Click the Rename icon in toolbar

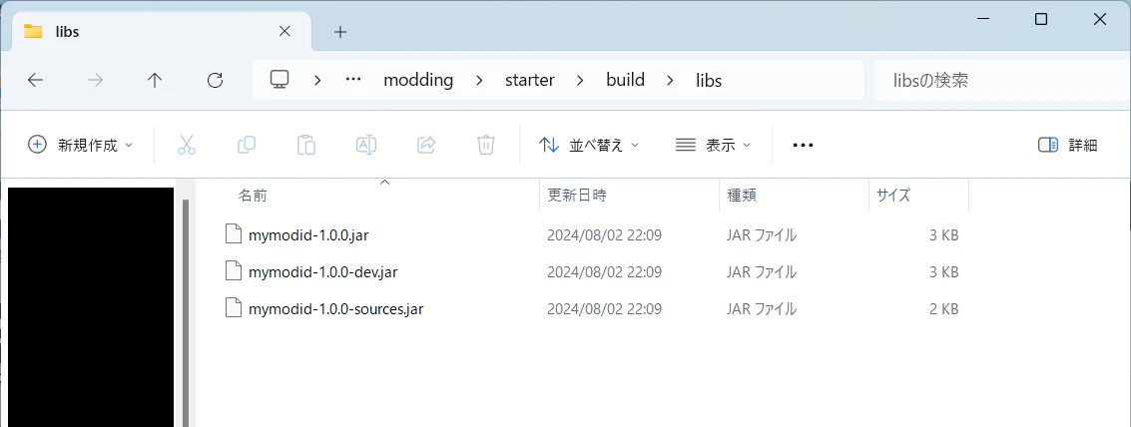366,145
